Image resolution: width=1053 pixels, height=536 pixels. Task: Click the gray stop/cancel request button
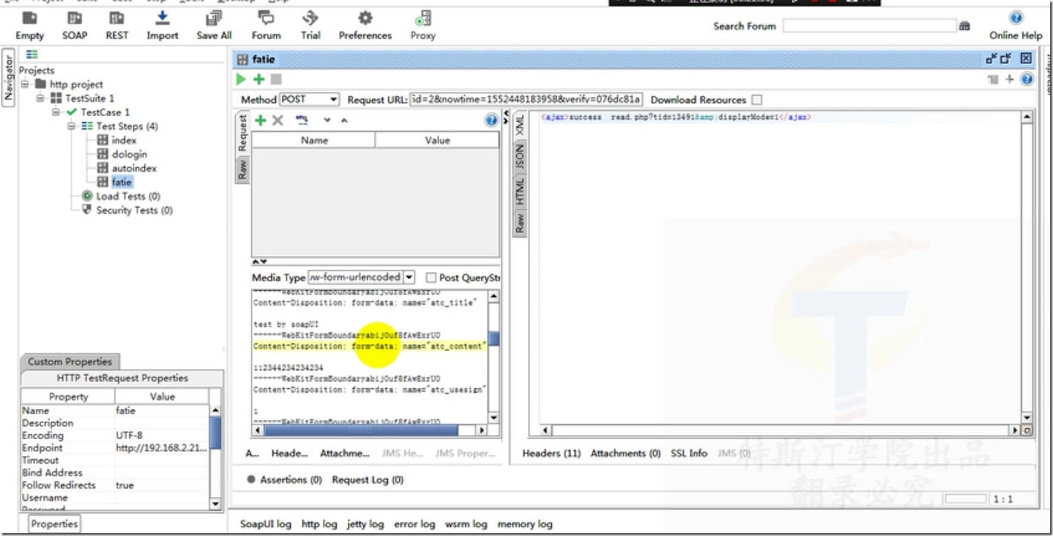click(x=275, y=80)
